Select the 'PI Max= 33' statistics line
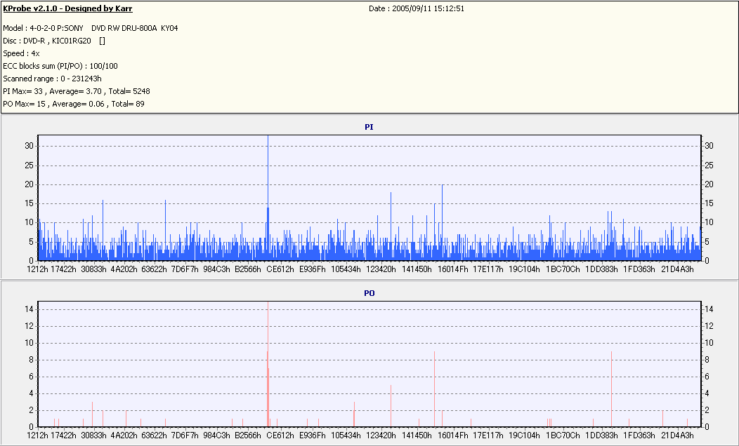 77,91
